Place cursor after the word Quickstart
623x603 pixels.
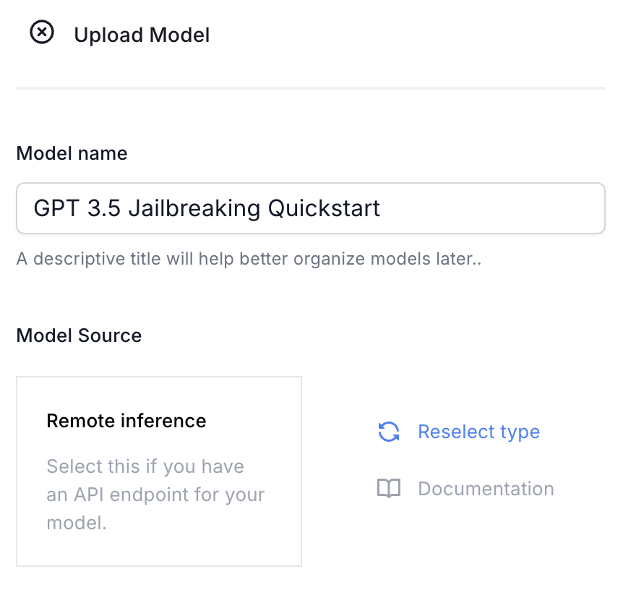(x=382, y=208)
